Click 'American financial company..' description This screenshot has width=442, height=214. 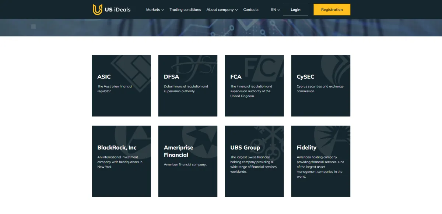tap(185, 164)
